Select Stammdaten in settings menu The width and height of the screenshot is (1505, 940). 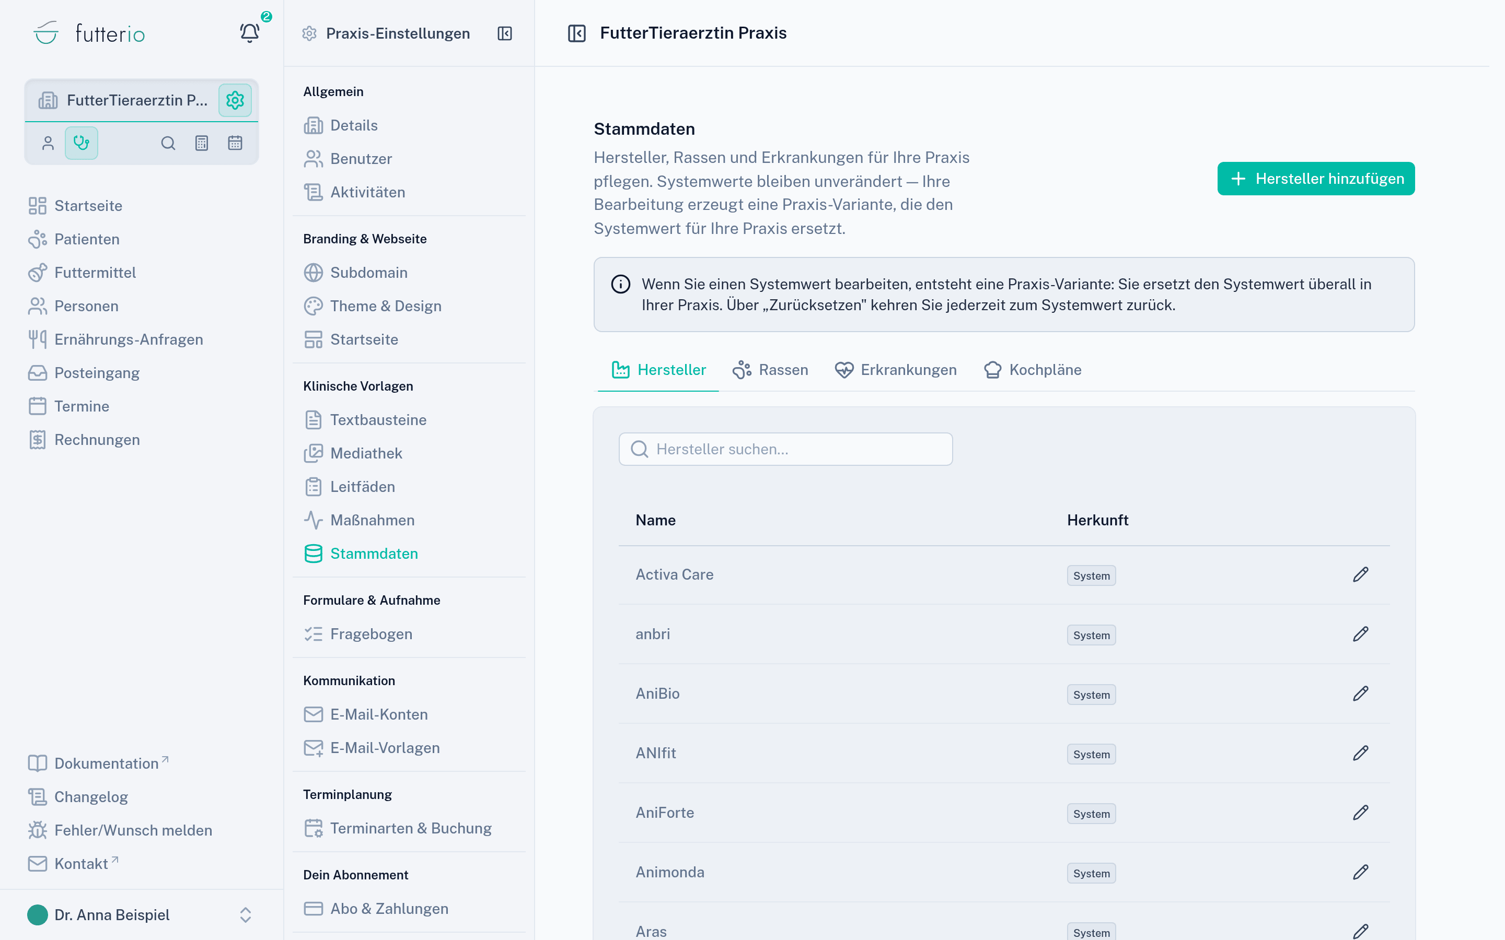click(361, 554)
